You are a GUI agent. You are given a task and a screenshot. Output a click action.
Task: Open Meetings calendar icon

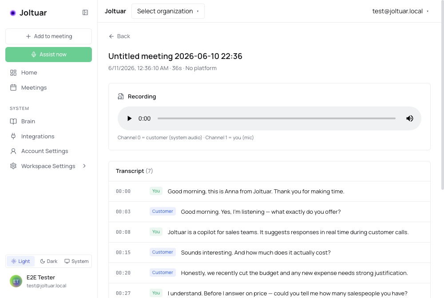pos(13,88)
